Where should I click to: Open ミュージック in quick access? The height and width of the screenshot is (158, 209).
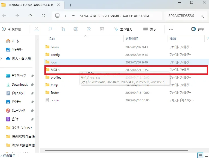click(x=16, y=110)
